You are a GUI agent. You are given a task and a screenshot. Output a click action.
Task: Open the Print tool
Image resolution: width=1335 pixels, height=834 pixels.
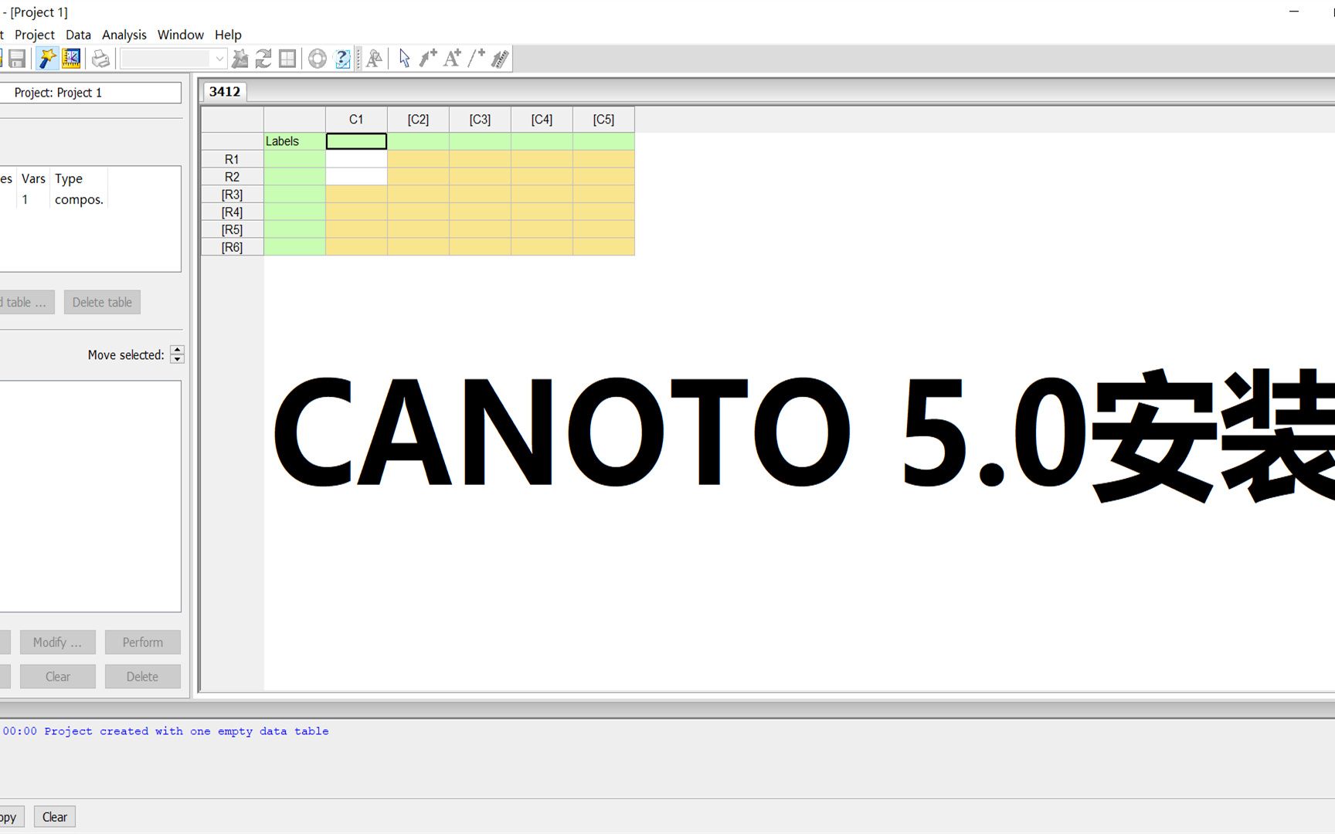pyautogui.click(x=100, y=58)
